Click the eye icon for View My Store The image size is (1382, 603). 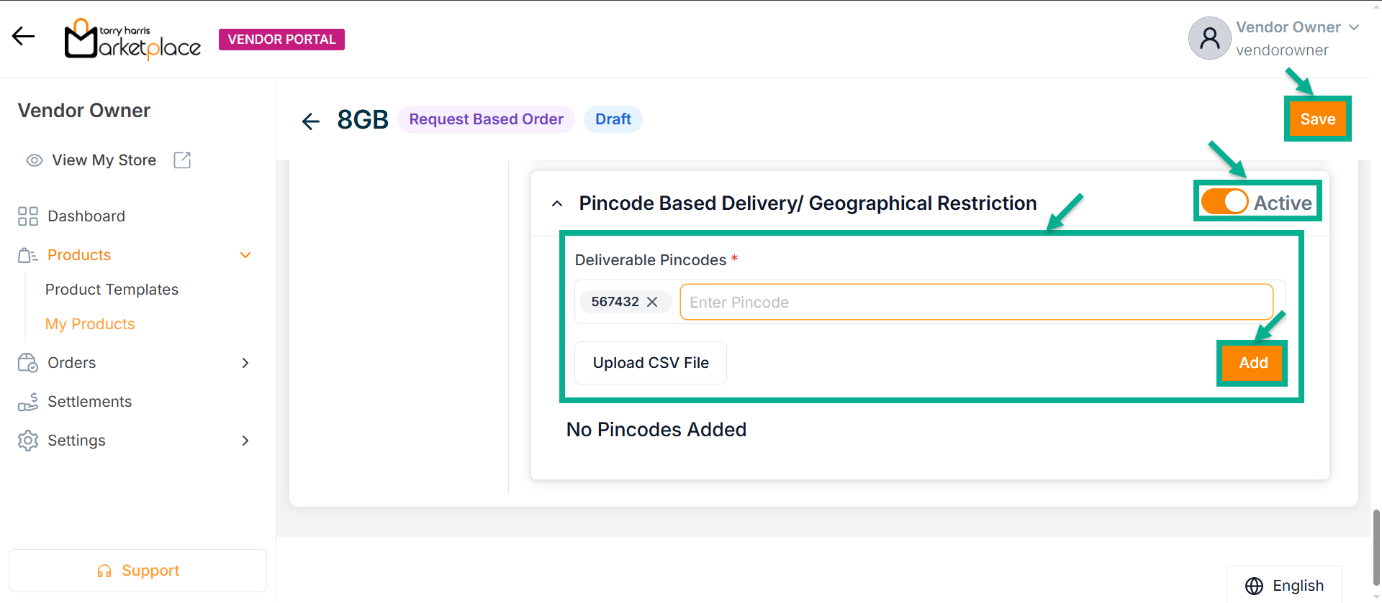click(x=35, y=160)
